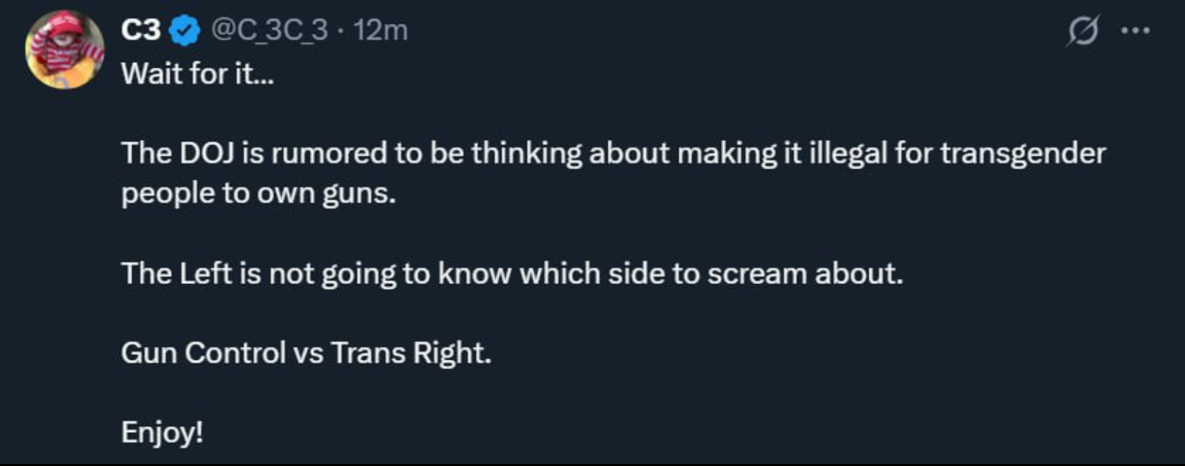Open the Grok explain-post icon
This screenshot has width=1185, height=466.
tap(1082, 30)
